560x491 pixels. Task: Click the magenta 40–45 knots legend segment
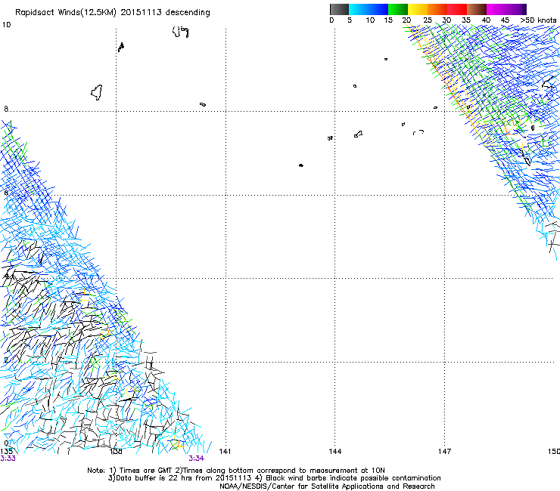[496, 9]
